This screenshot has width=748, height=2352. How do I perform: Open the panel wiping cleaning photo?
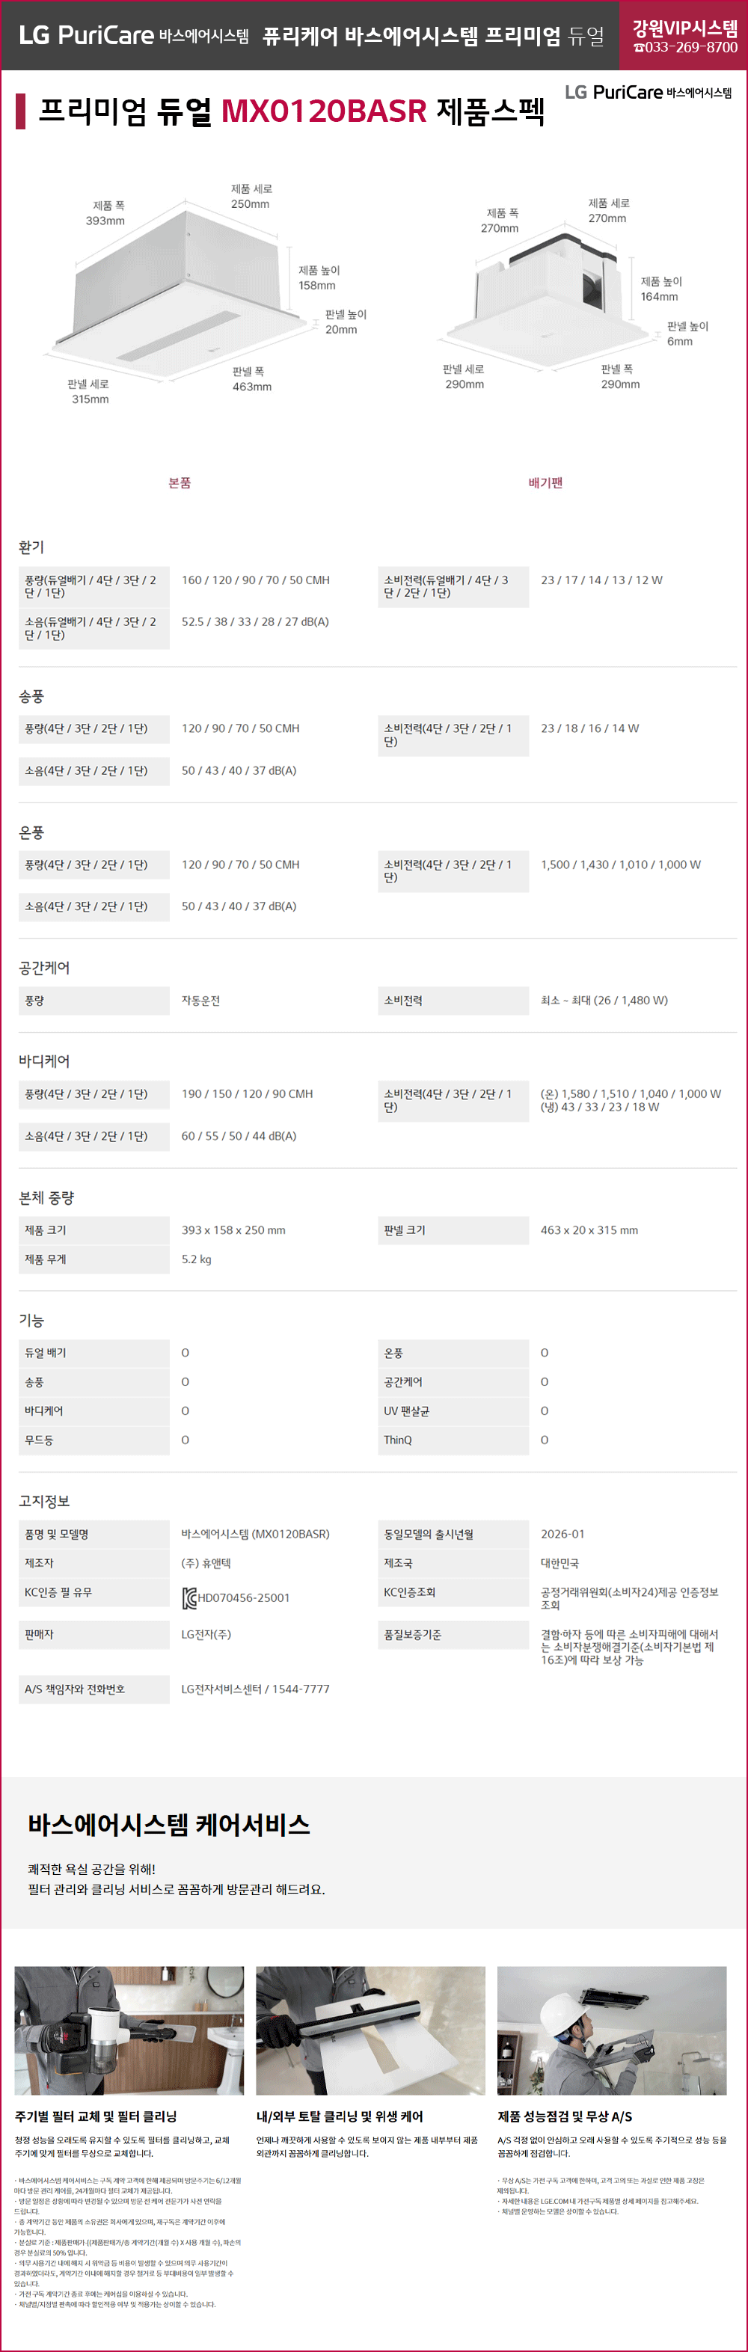(x=370, y=2030)
